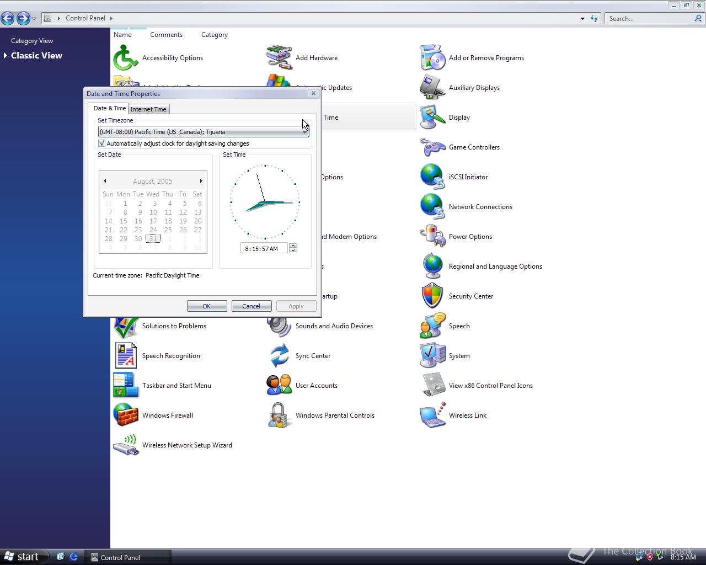Toggle automatic daylight saving adjustment checkbox
The height and width of the screenshot is (565, 706).
[101, 143]
